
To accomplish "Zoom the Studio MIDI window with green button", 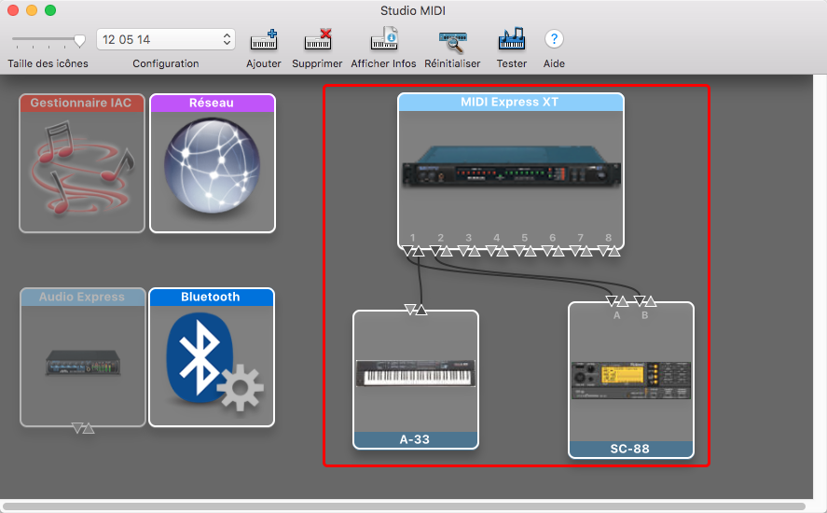I will coord(50,10).
